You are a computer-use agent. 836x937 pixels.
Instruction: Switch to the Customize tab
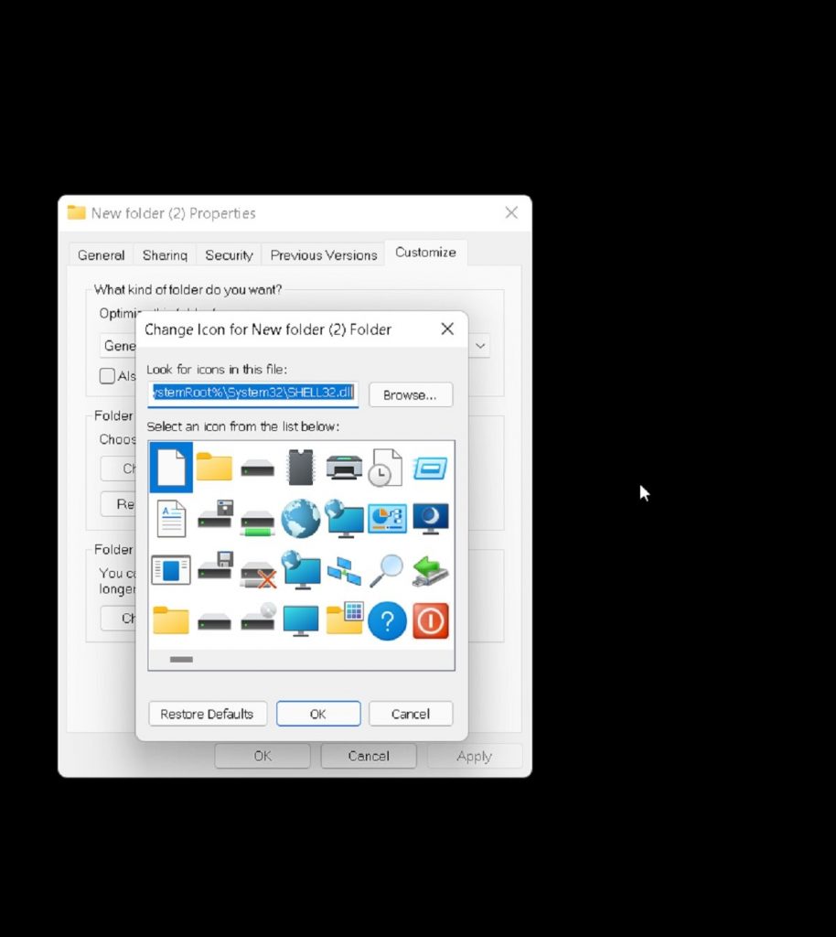pyautogui.click(x=425, y=253)
